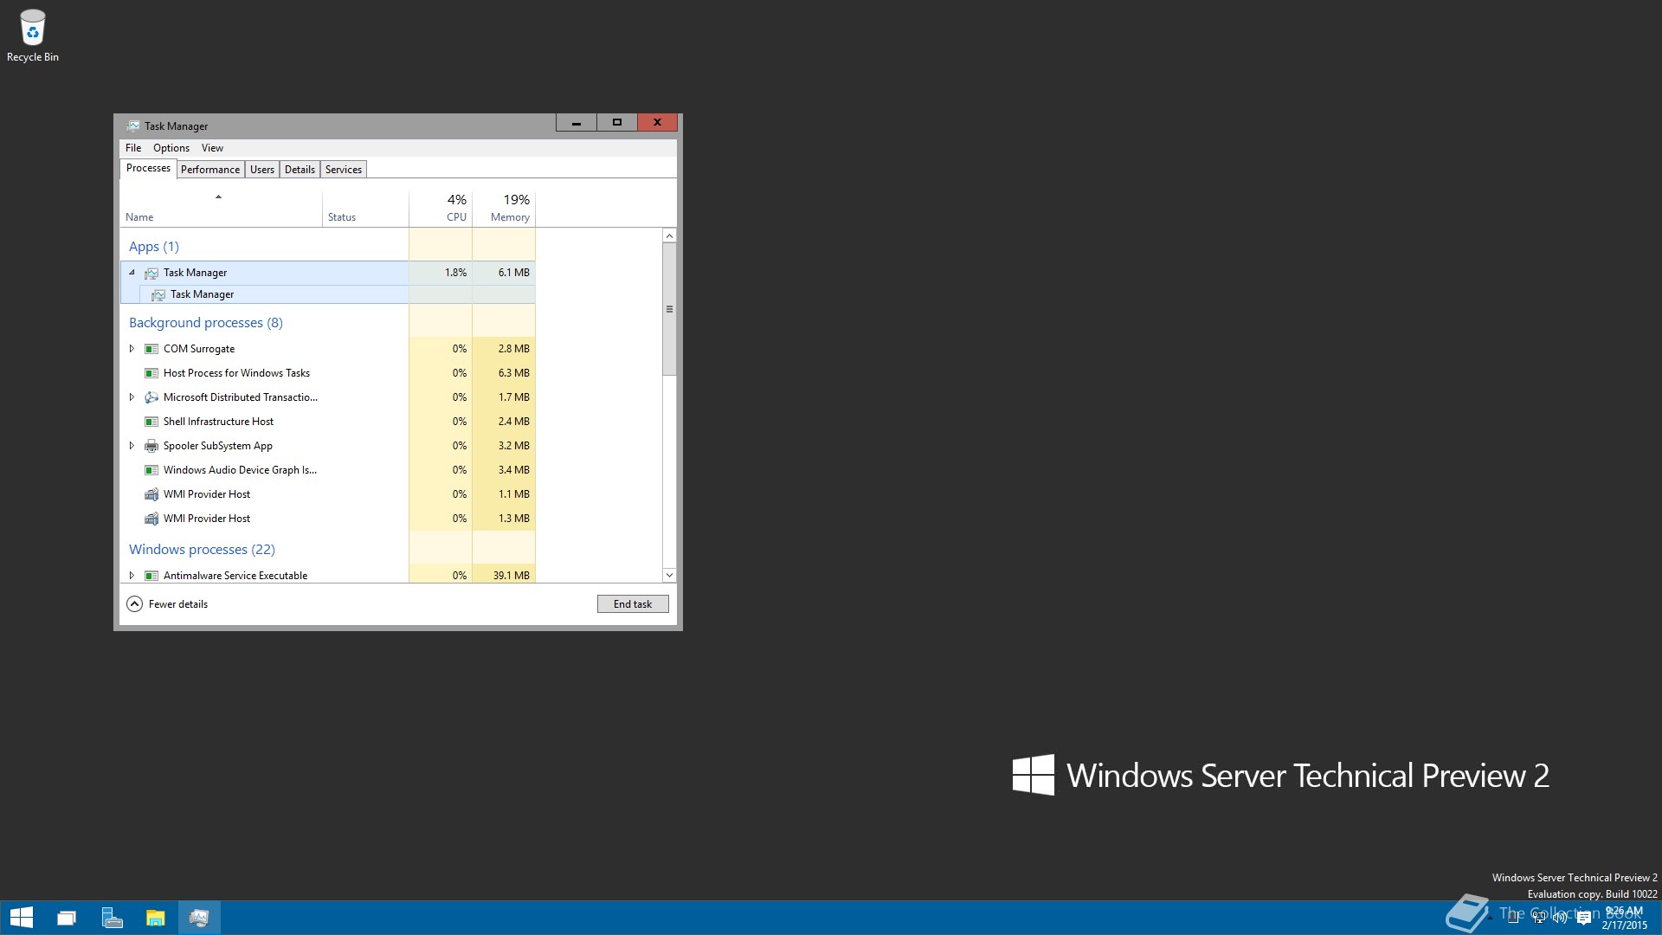Switch to the Details tab
1662x935 pixels.
(x=300, y=170)
